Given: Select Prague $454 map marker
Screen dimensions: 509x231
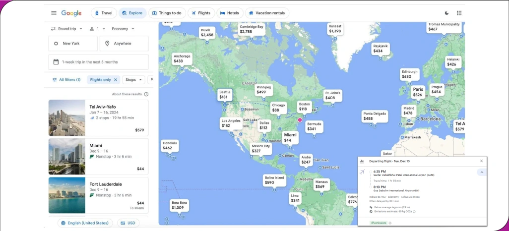Looking at the screenshot, I should [x=437, y=90].
